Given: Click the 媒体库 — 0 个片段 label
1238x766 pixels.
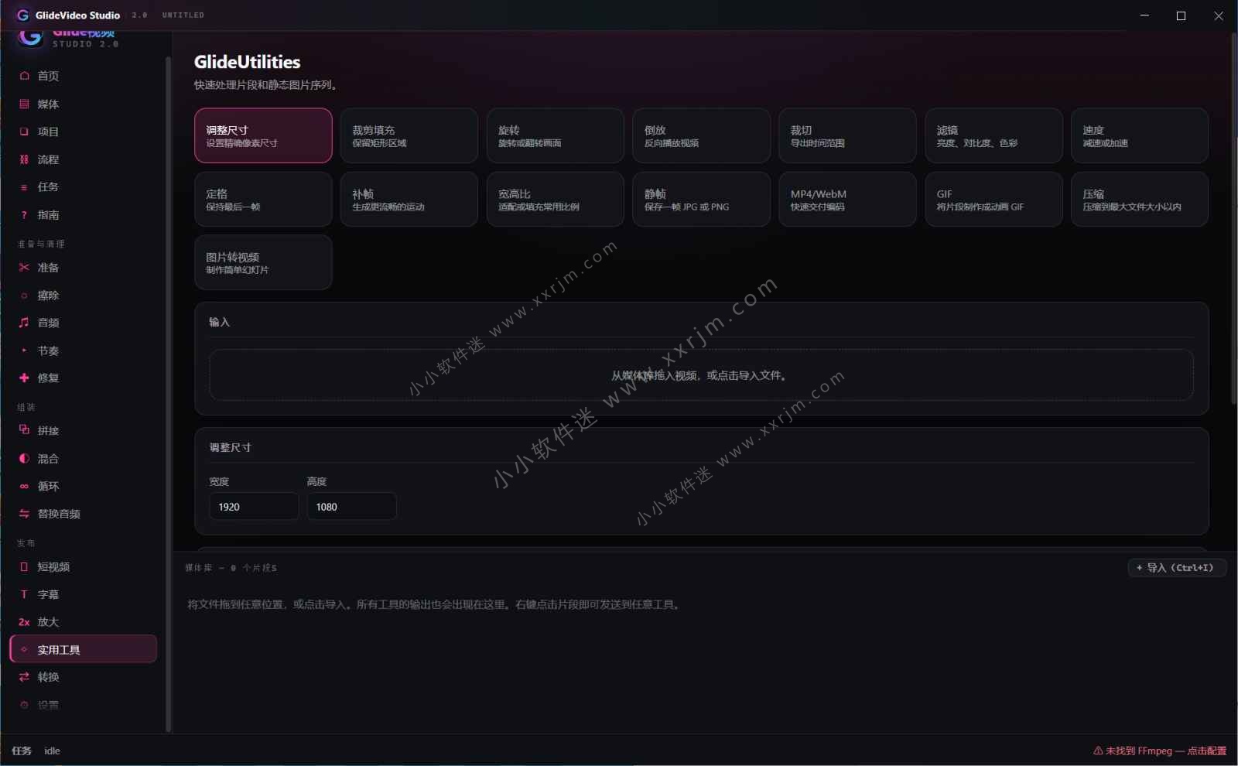Looking at the screenshot, I should pos(231,568).
